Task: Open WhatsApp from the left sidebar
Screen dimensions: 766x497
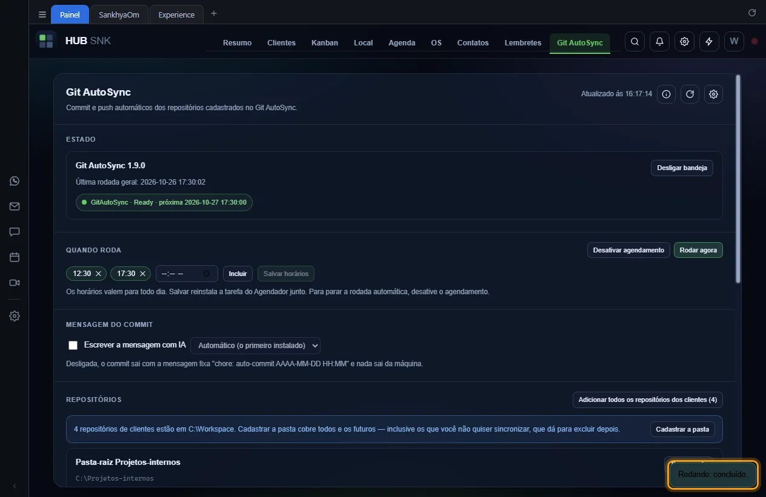Action: (x=15, y=181)
